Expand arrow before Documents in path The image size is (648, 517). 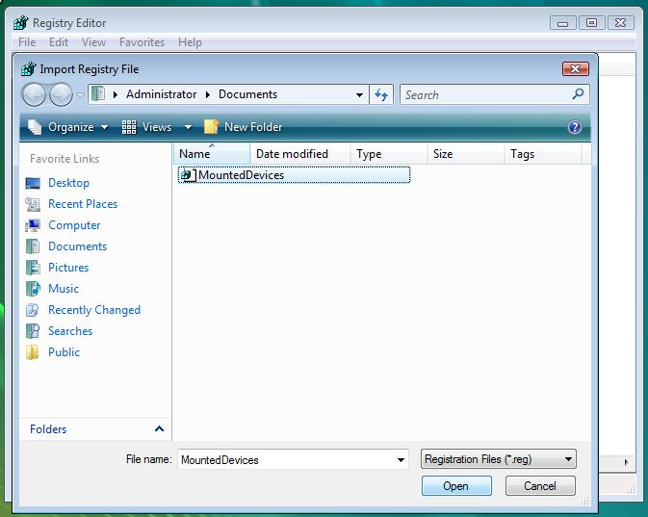click(208, 94)
